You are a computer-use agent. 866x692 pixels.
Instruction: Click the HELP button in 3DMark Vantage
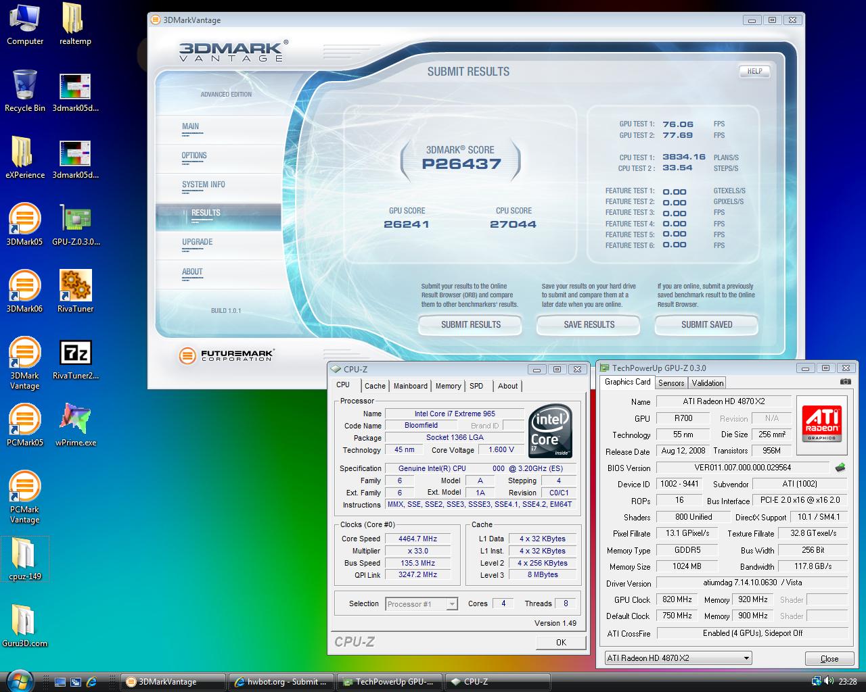pyautogui.click(x=754, y=71)
